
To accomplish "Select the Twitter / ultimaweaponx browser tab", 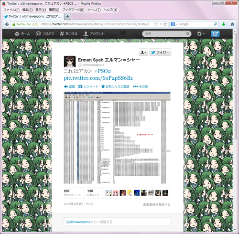I will [33, 16].
